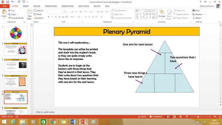
Task: Select slide 3 thumbnail with question mark
Action: click(16, 65)
